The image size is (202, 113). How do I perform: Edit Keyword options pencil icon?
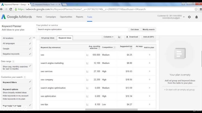pos(30,88)
